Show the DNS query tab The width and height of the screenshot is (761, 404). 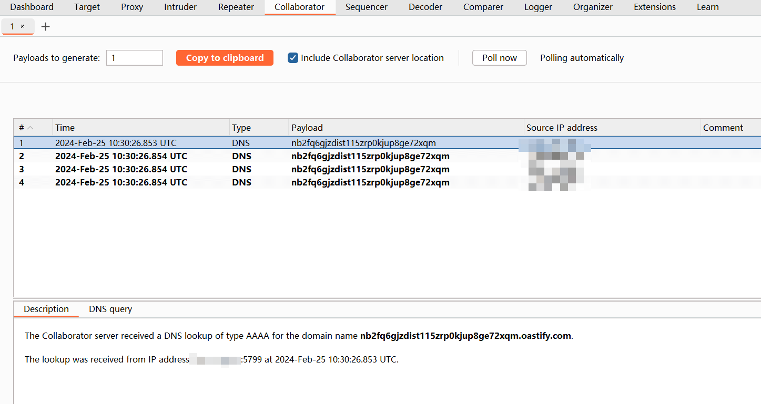point(110,309)
